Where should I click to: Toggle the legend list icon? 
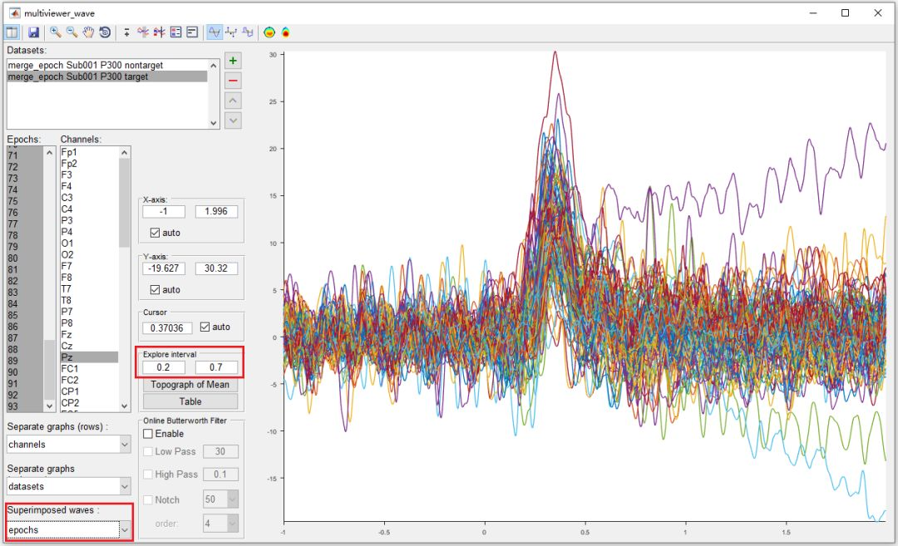175,32
